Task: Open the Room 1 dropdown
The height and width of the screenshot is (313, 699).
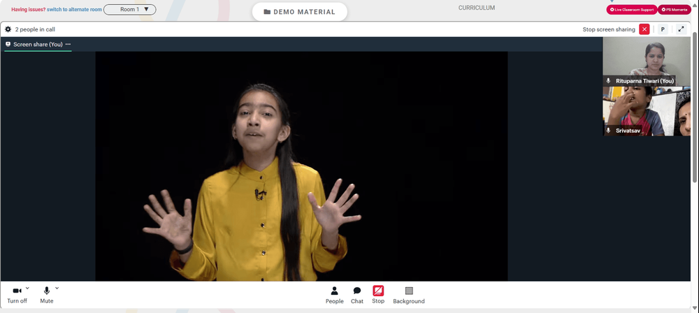Action: tap(130, 9)
